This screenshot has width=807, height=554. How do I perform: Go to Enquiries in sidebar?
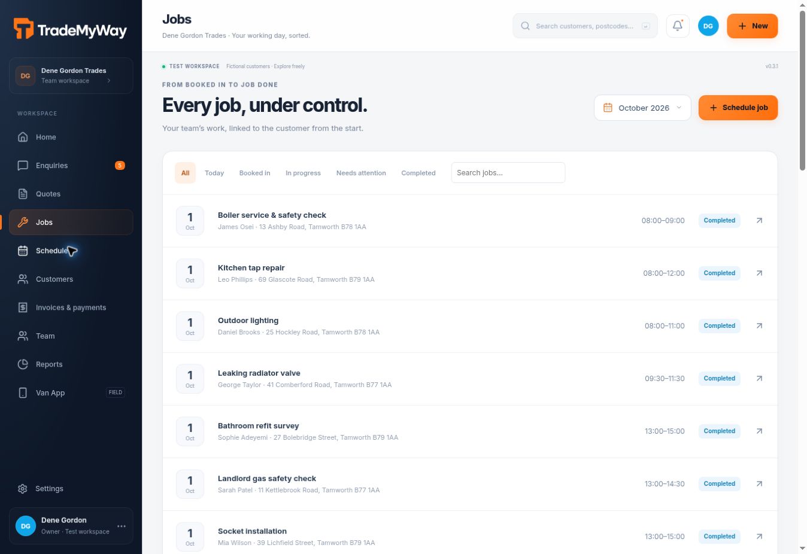tap(71, 165)
